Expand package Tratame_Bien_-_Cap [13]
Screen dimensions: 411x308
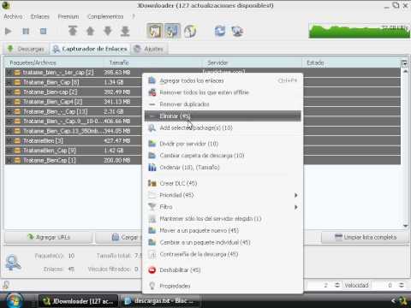coord(9,111)
